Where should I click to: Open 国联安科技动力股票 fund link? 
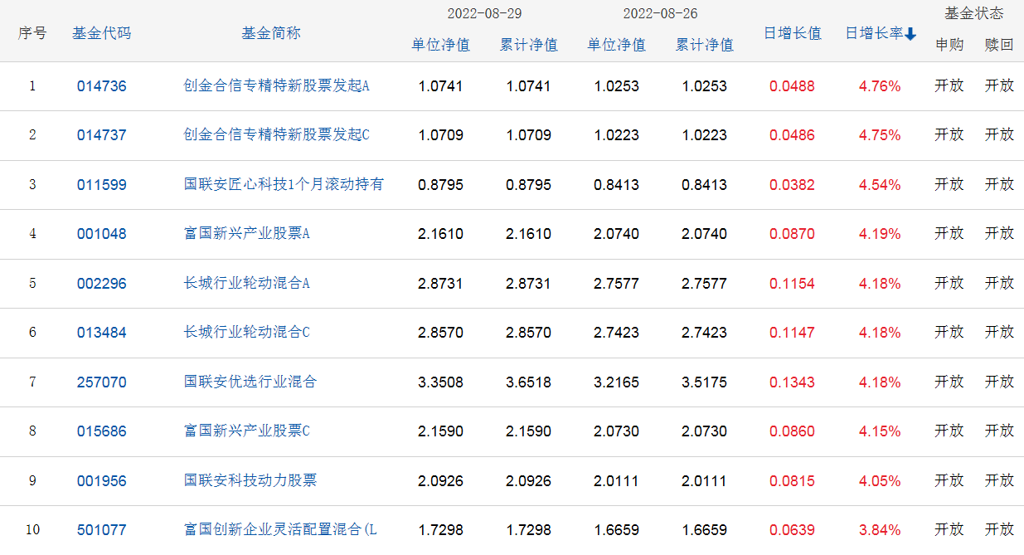pos(250,480)
